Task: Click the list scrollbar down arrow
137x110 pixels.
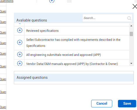Action: point(131,63)
